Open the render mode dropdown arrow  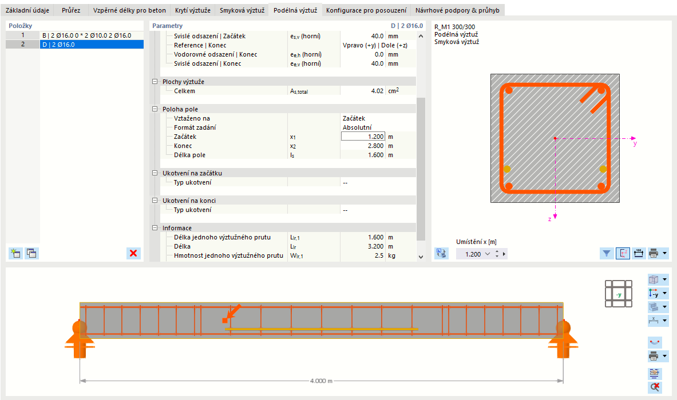point(665,307)
